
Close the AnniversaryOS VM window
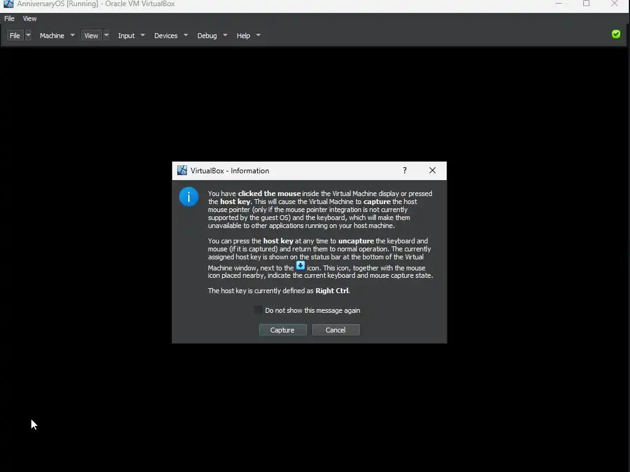(x=615, y=4)
